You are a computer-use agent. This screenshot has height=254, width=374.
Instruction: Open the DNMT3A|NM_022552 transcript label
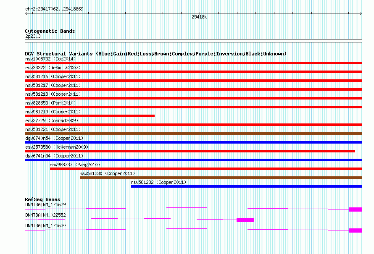tap(45, 215)
